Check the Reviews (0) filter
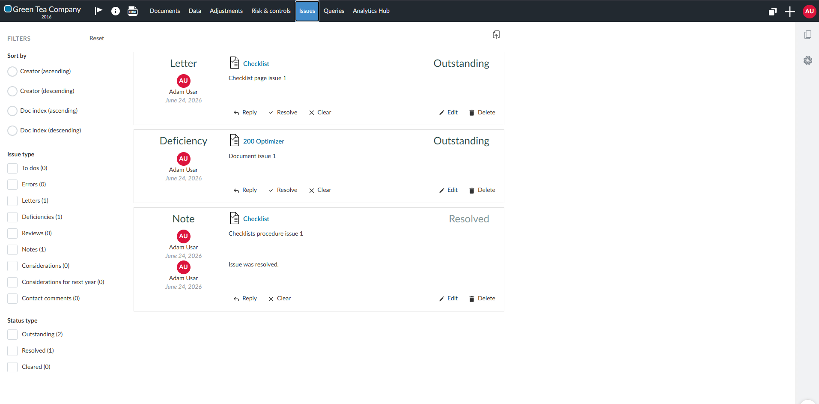Image resolution: width=819 pixels, height=404 pixels. (x=12, y=233)
